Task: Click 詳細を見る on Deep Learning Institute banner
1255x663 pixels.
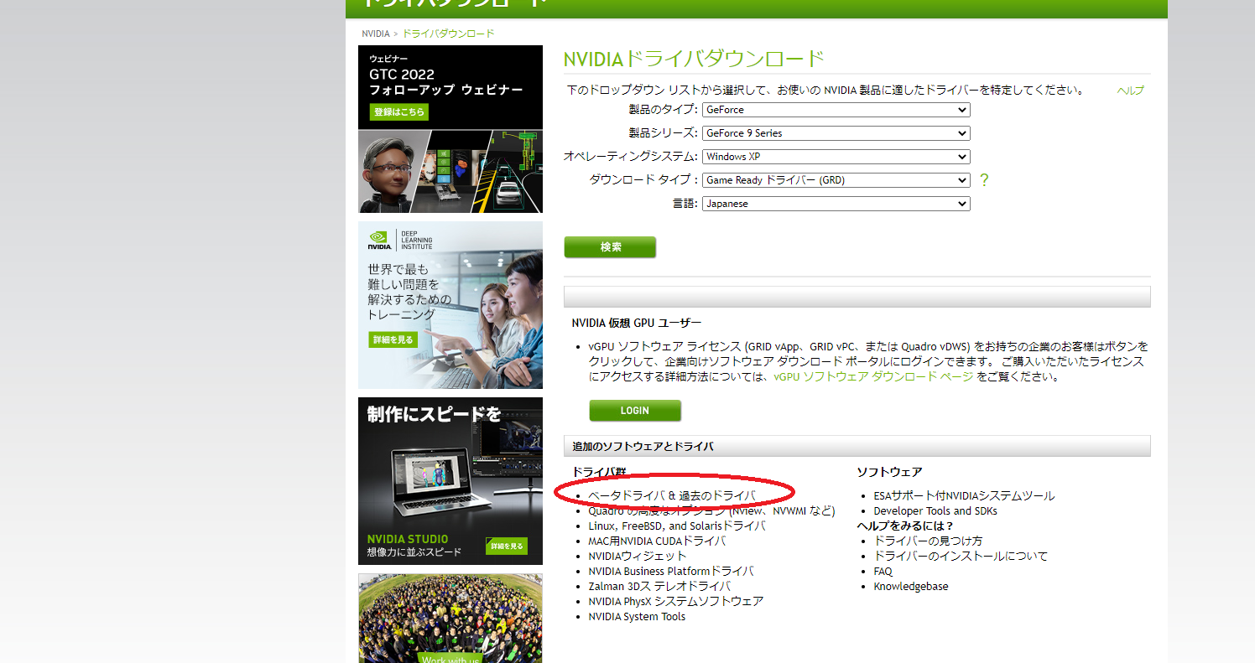Action: click(393, 339)
